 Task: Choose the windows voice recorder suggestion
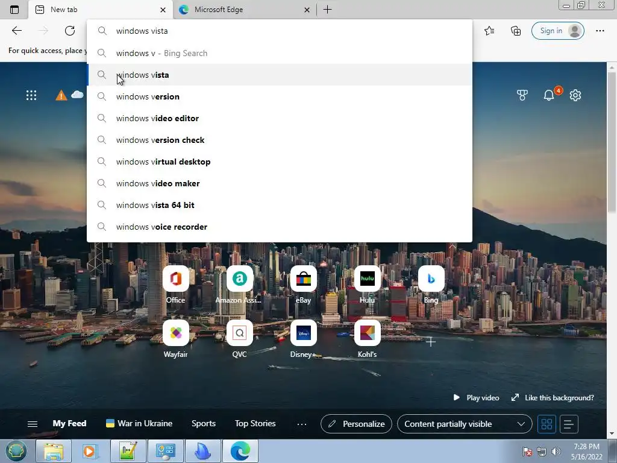point(280,227)
